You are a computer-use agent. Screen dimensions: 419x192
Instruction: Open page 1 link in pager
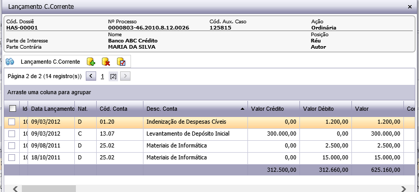pyautogui.click(x=102, y=77)
